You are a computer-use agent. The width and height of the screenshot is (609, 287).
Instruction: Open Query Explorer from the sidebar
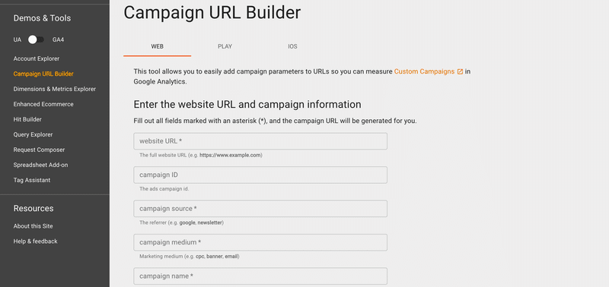(x=33, y=134)
